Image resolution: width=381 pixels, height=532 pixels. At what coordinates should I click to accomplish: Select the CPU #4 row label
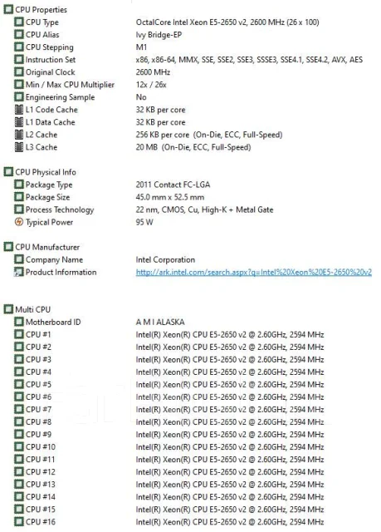tap(39, 372)
